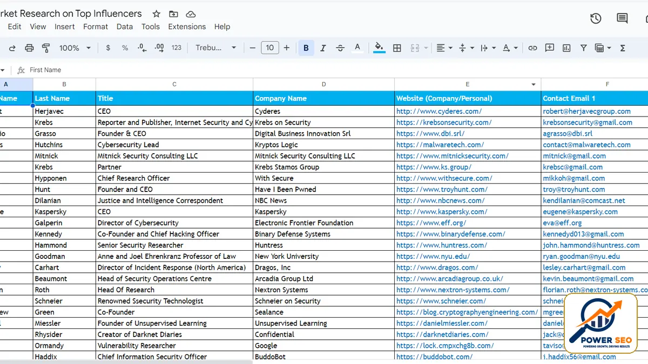Move document to folder icon
The width and height of the screenshot is (648, 364).
click(x=173, y=14)
